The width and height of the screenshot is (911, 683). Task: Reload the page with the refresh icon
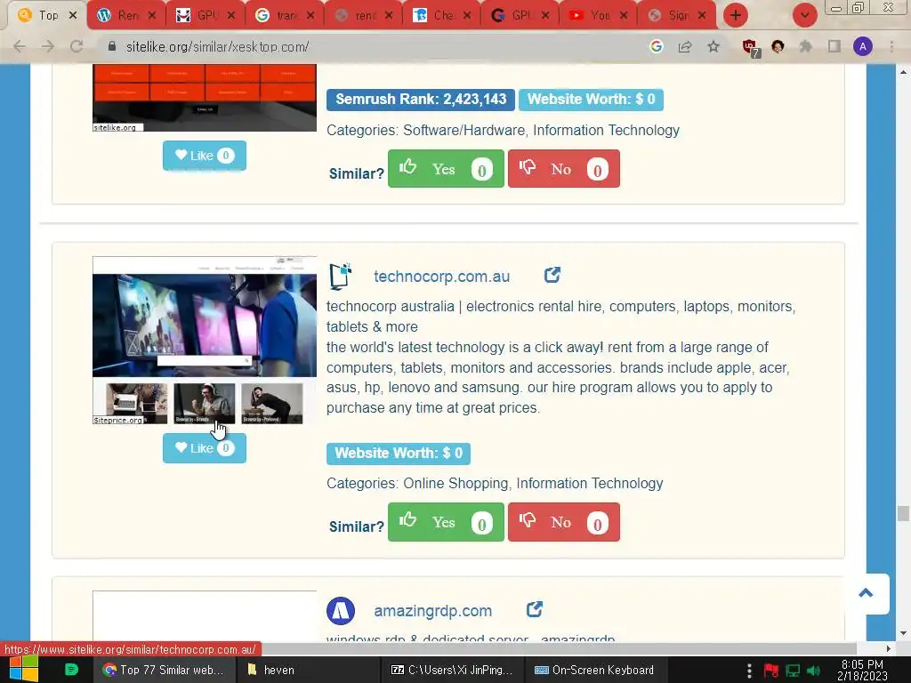(77, 46)
